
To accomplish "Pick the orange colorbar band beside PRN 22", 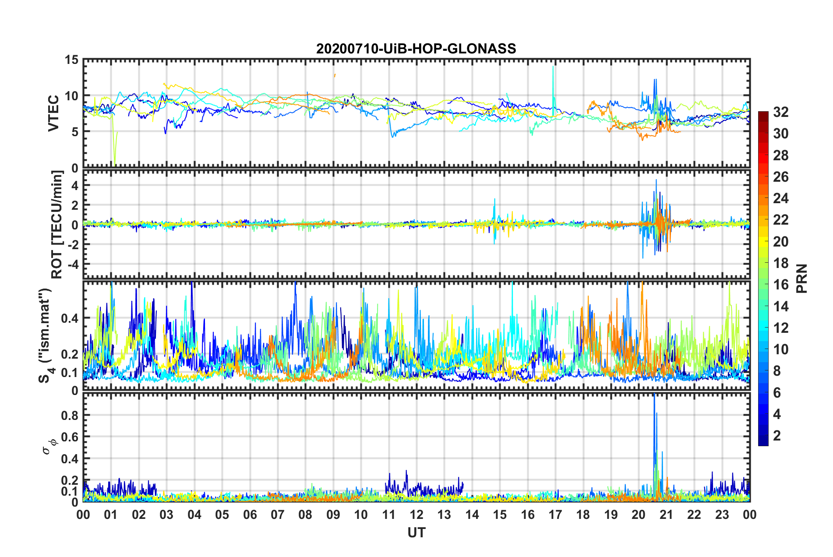I will tap(763, 219).
